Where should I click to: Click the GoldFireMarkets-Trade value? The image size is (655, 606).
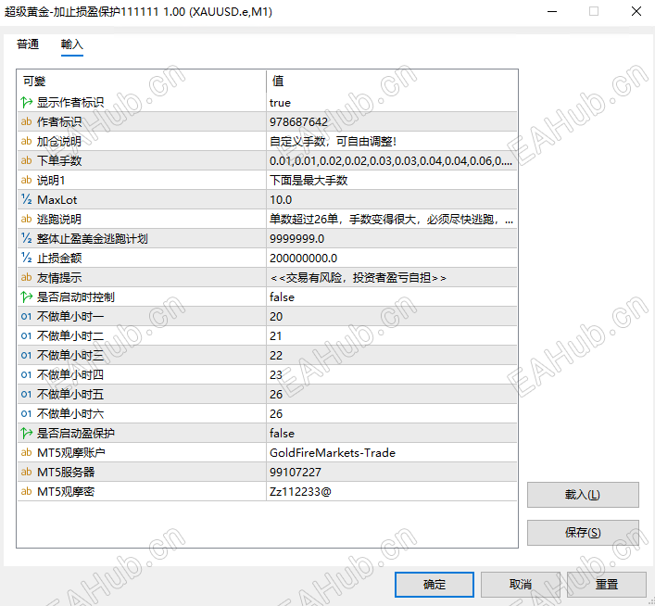click(391, 452)
